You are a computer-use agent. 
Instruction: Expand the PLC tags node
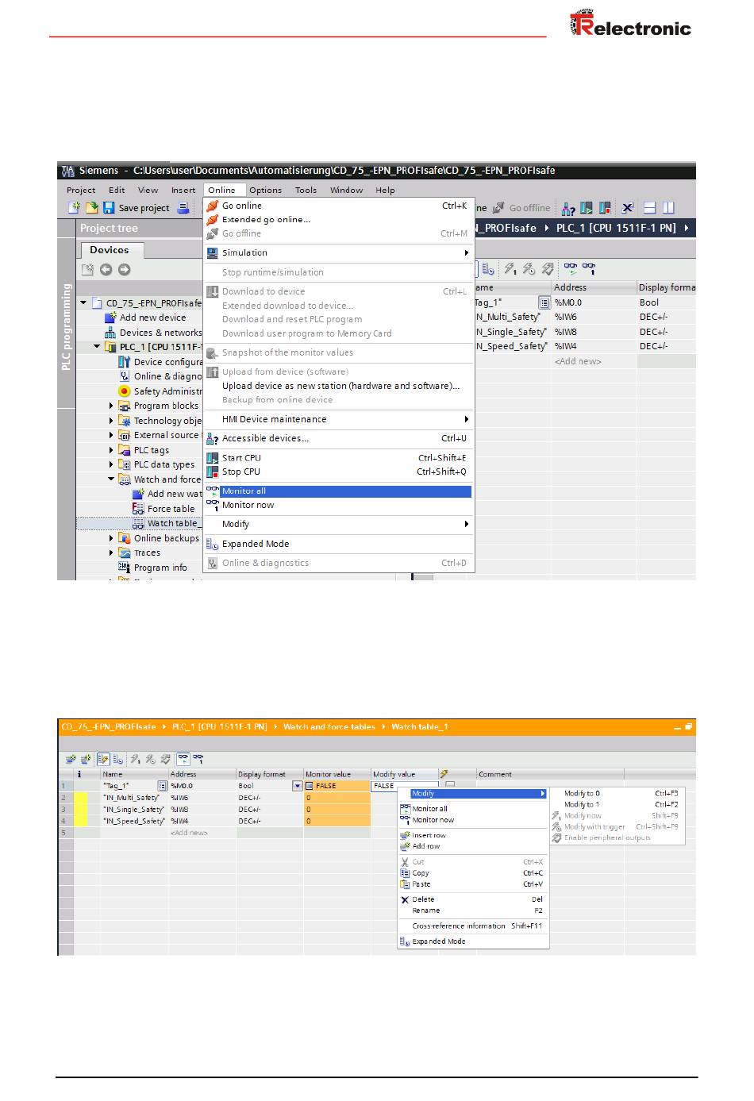click(111, 450)
